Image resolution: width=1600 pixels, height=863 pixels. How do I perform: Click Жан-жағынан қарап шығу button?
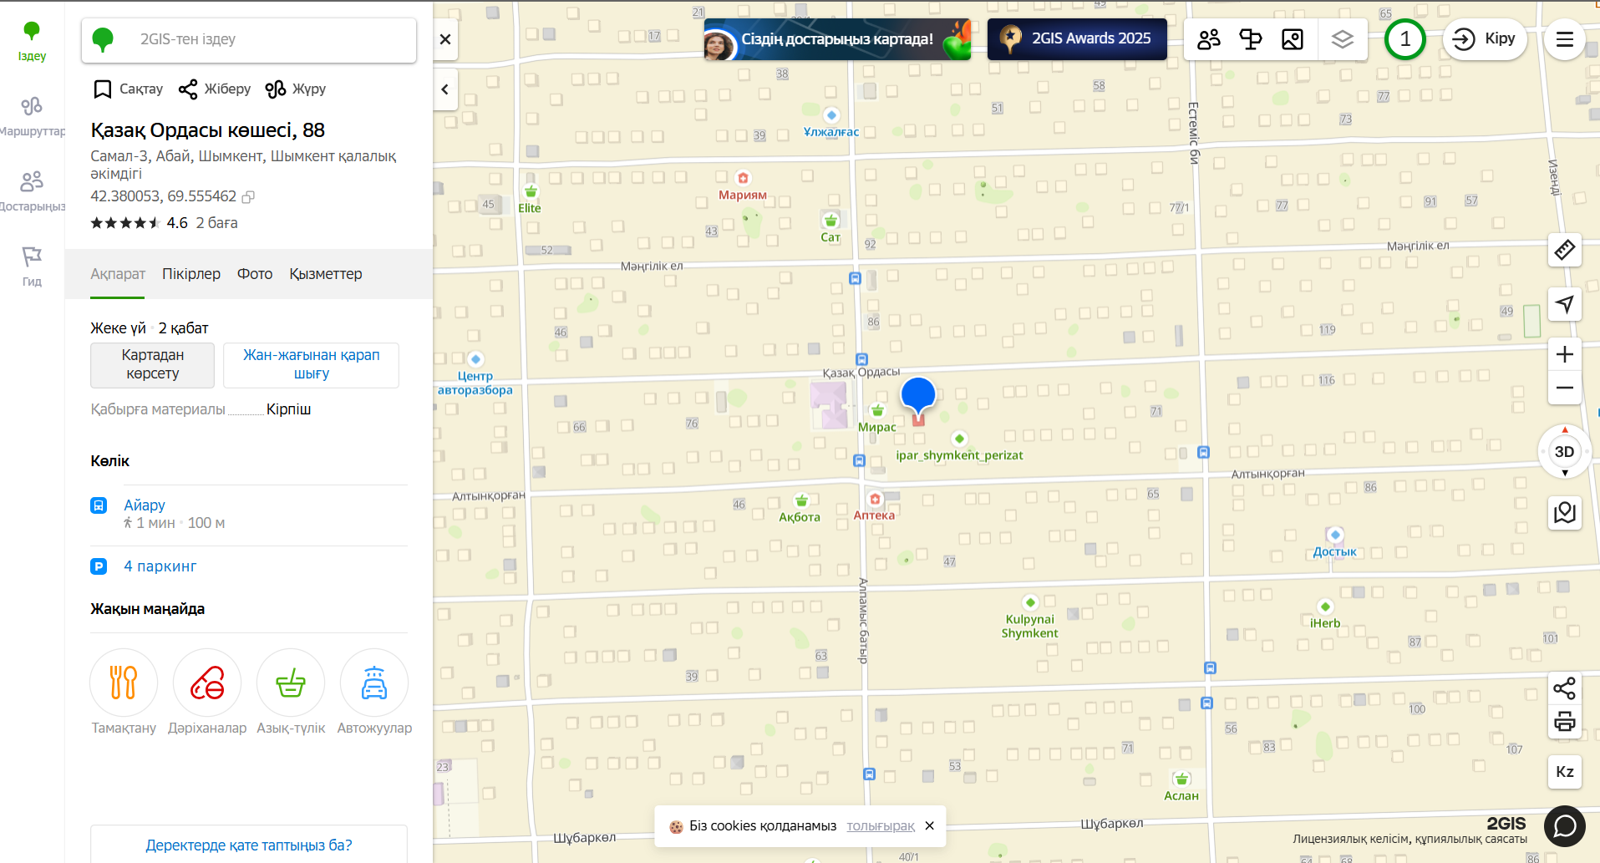coord(312,365)
